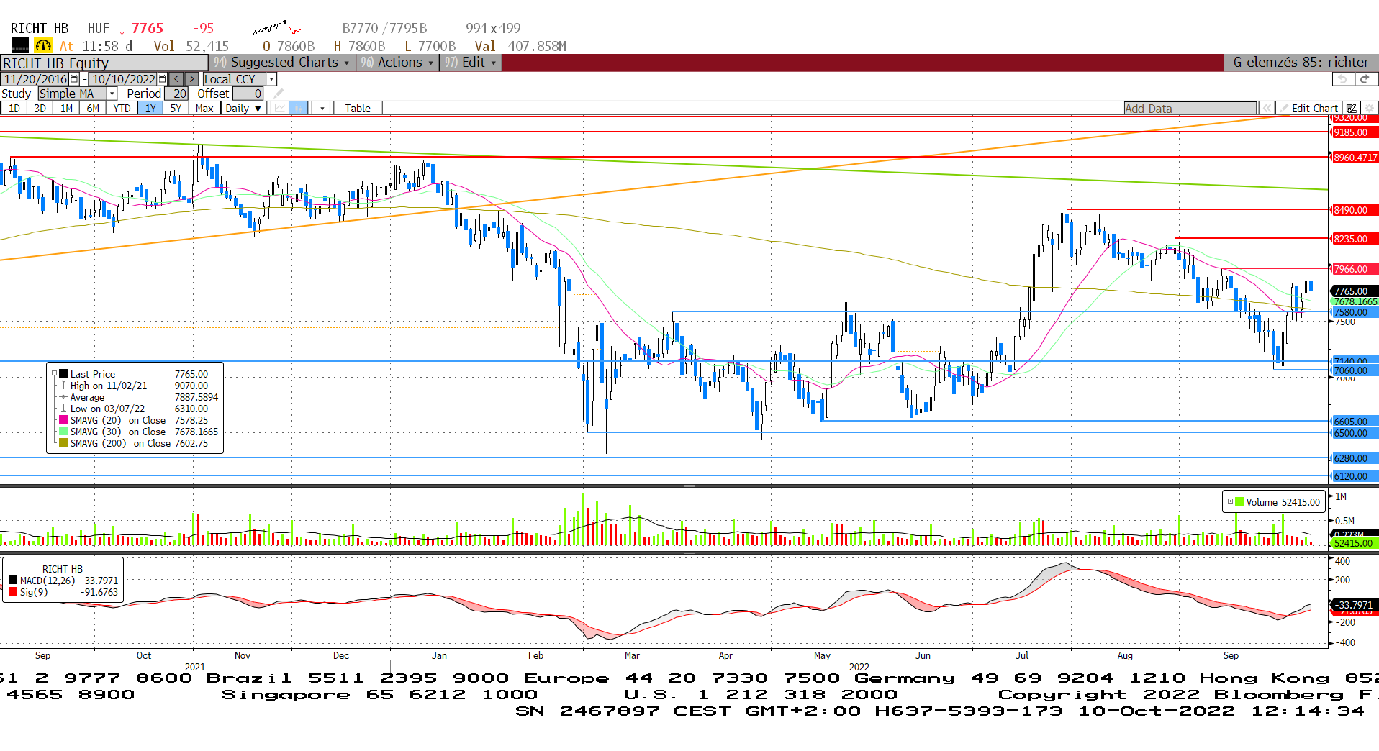This screenshot has width=1379, height=751.
Task: Click the Period value field
Action: (x=176, y=94)
